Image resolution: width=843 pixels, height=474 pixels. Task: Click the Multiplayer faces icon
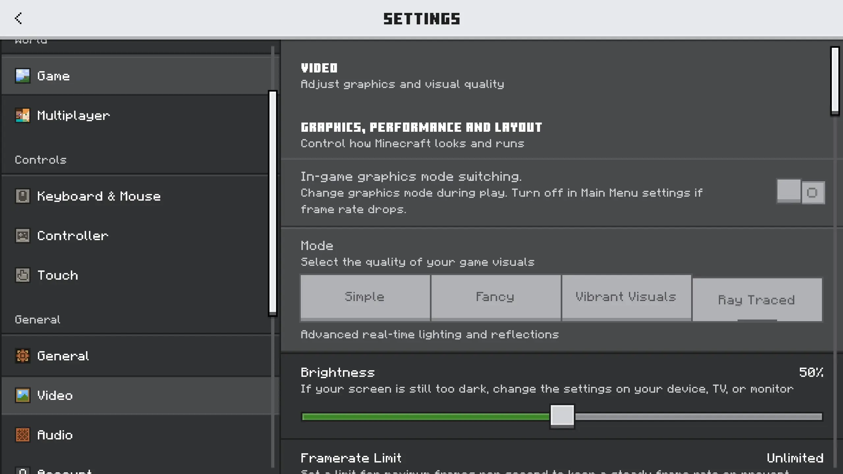click(23, 116)
